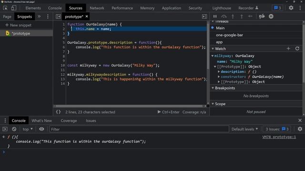Clear the console
Screen dimensions: 305x171
click(14, 129)
